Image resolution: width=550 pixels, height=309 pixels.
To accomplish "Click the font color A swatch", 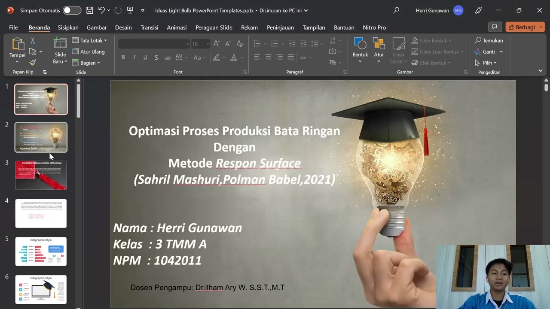I will (x=234, y=58).
